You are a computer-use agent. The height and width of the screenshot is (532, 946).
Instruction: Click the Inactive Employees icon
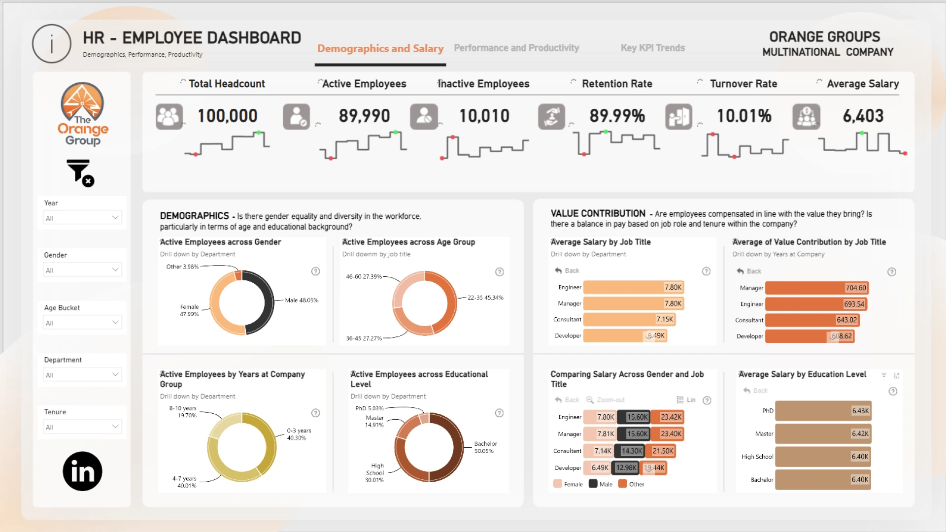click(x=424, y=117)
